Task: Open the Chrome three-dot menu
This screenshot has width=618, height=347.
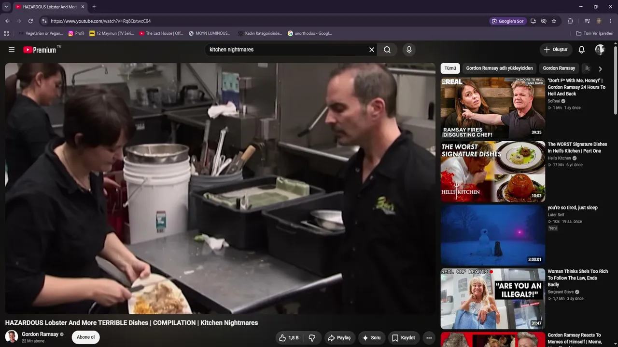Action: pos(611,21)
